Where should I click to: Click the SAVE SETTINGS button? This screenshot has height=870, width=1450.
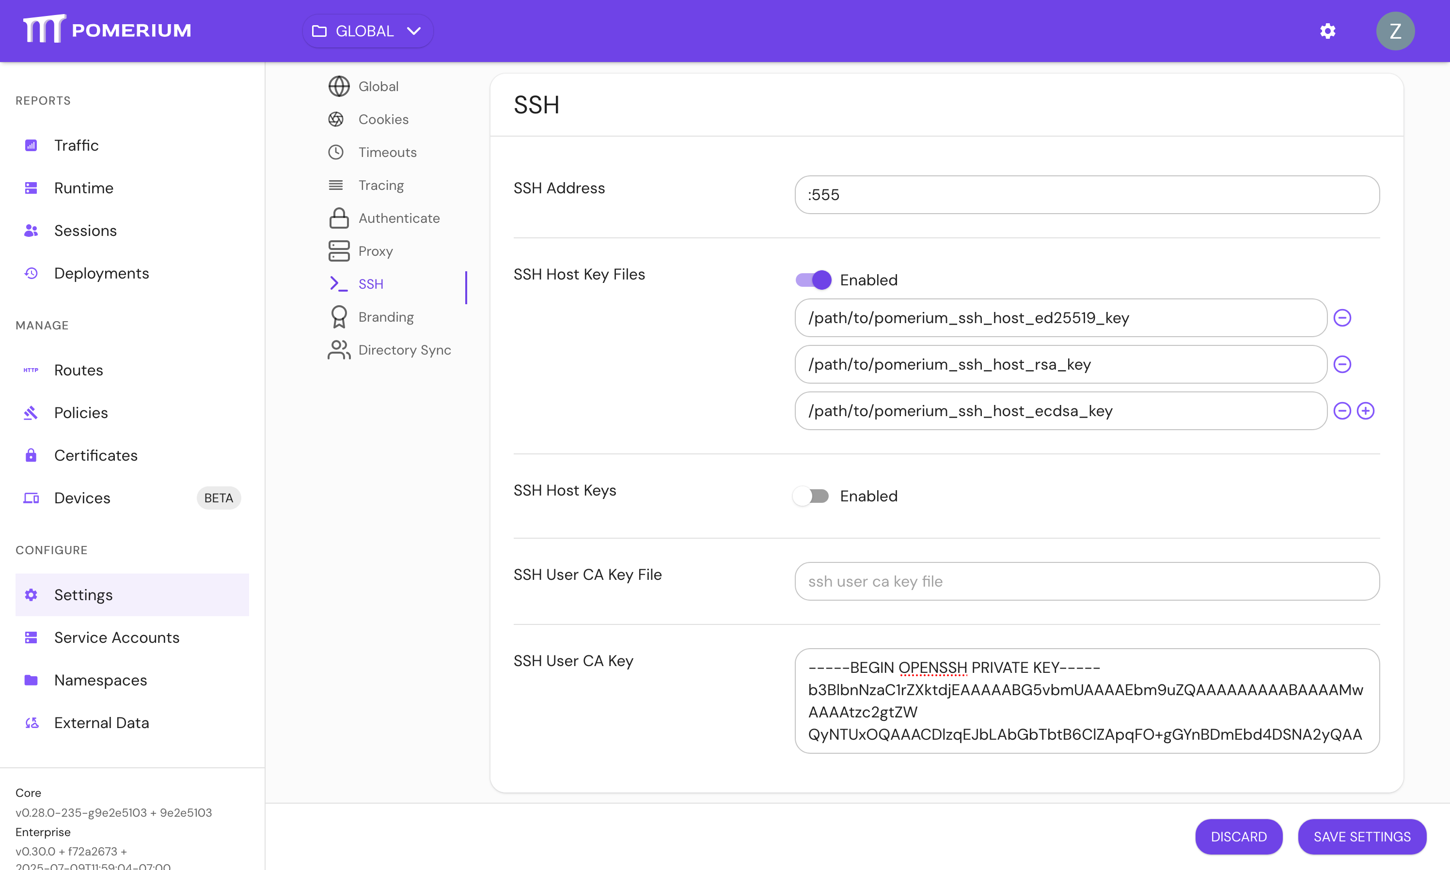(x=1361, y=837)
